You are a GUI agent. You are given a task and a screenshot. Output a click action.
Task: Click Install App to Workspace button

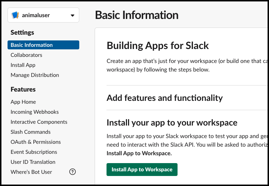coord(142,170)
